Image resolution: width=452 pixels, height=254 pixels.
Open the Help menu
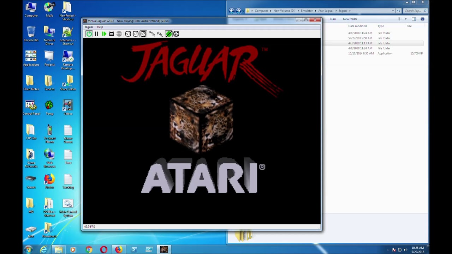pyautogui.click(x=100, y=27)
